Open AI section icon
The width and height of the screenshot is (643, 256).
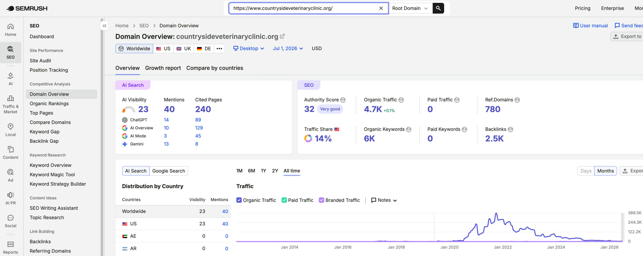tap(11, 79)
